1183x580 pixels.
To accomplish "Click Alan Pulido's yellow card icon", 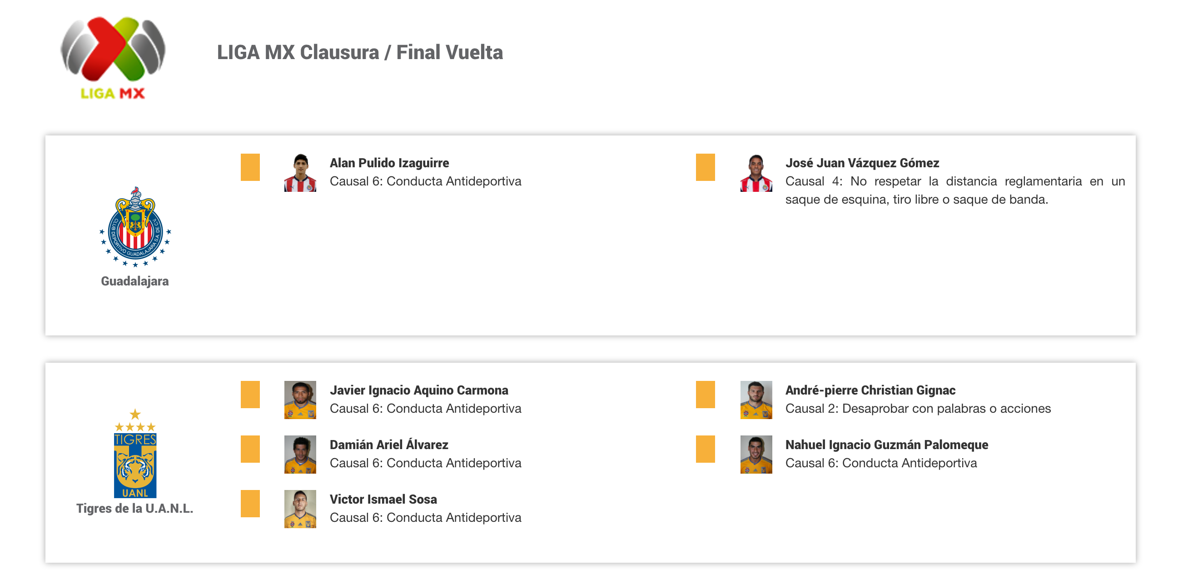I will (250, 167).
